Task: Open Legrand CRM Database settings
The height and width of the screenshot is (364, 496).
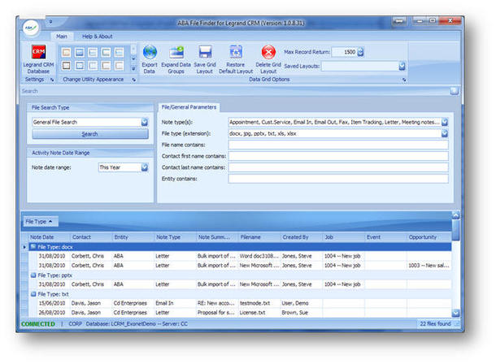Action: pos(38,59)
